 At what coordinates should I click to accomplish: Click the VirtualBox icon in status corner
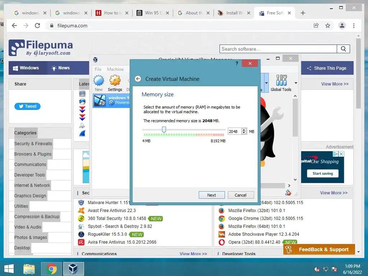click(x=288, y=193)
